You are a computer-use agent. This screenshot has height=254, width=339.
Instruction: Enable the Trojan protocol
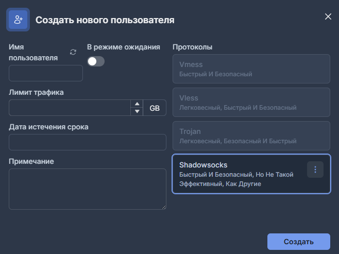[x=251, y=136]
